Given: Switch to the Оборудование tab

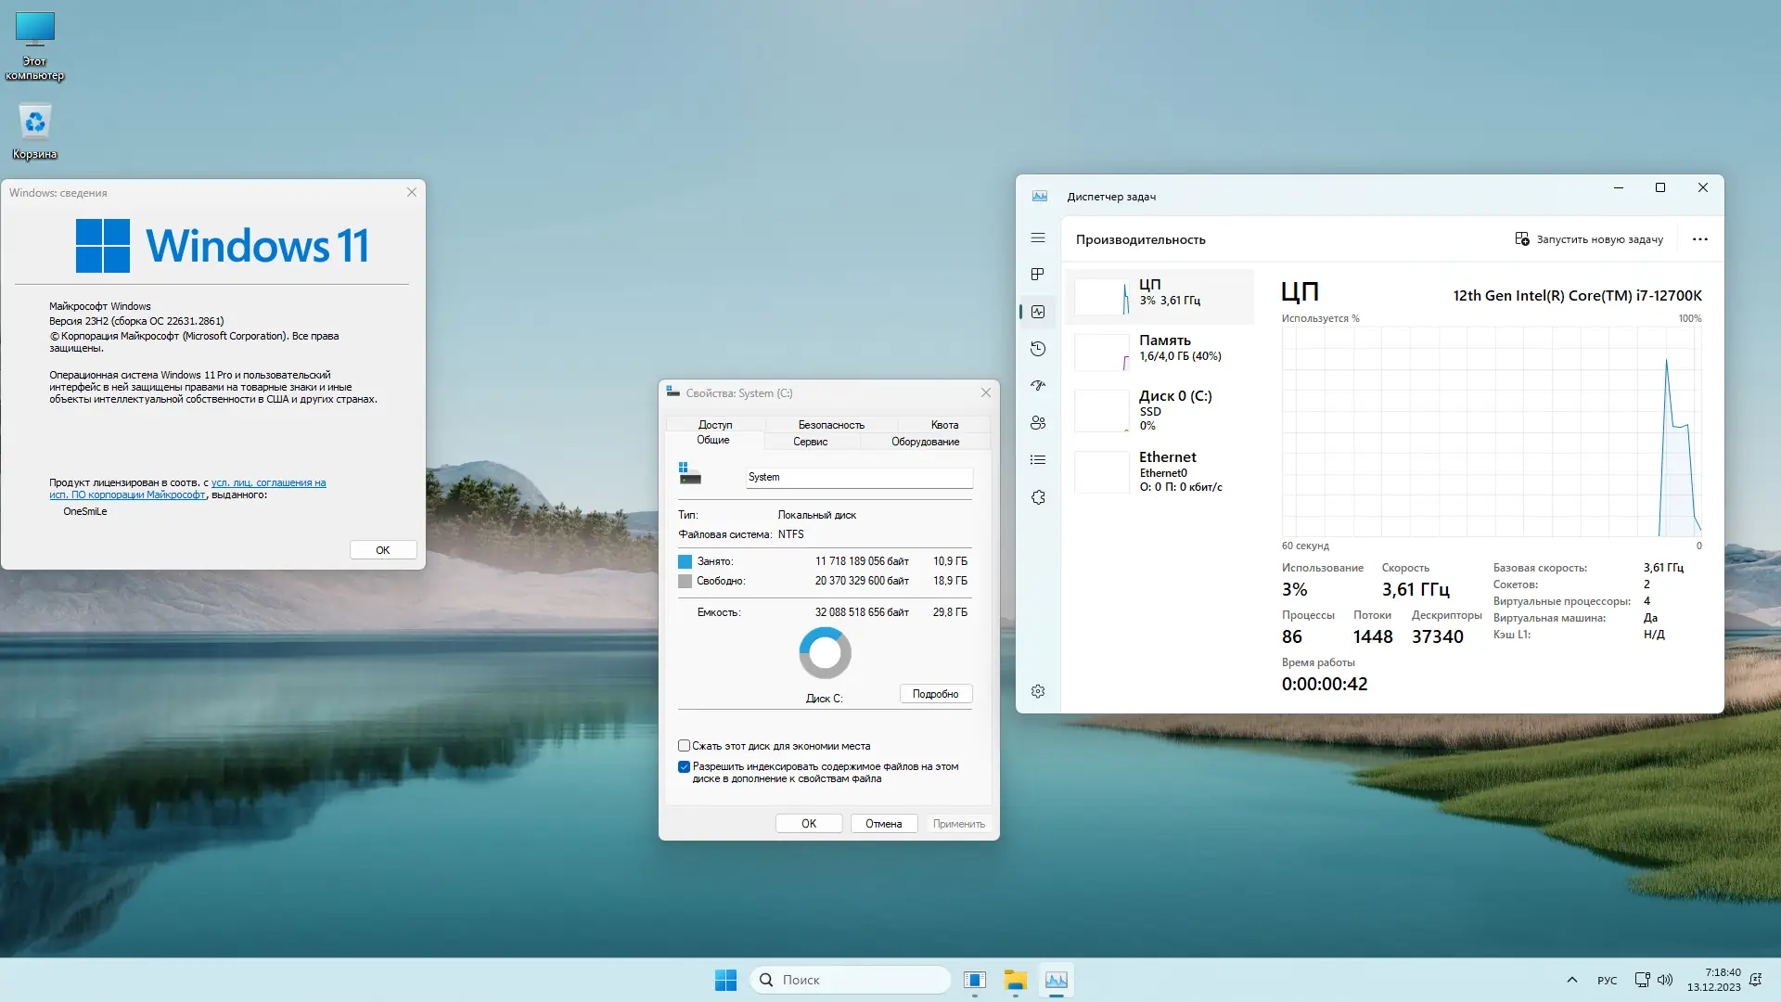Looking at the screenshot, I should pos(925,442).
